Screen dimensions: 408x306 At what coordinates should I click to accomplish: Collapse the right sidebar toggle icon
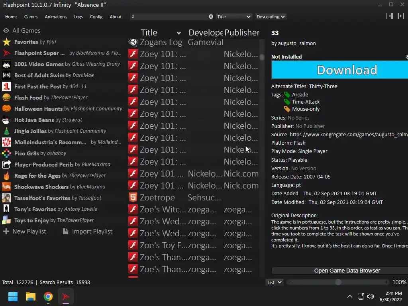(400, 16)
